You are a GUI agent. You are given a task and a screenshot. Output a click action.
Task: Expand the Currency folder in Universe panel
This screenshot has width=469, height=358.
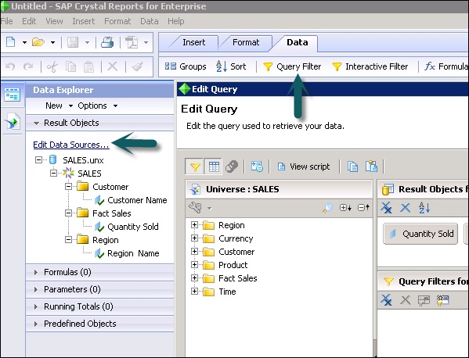(x=194, y=238)
